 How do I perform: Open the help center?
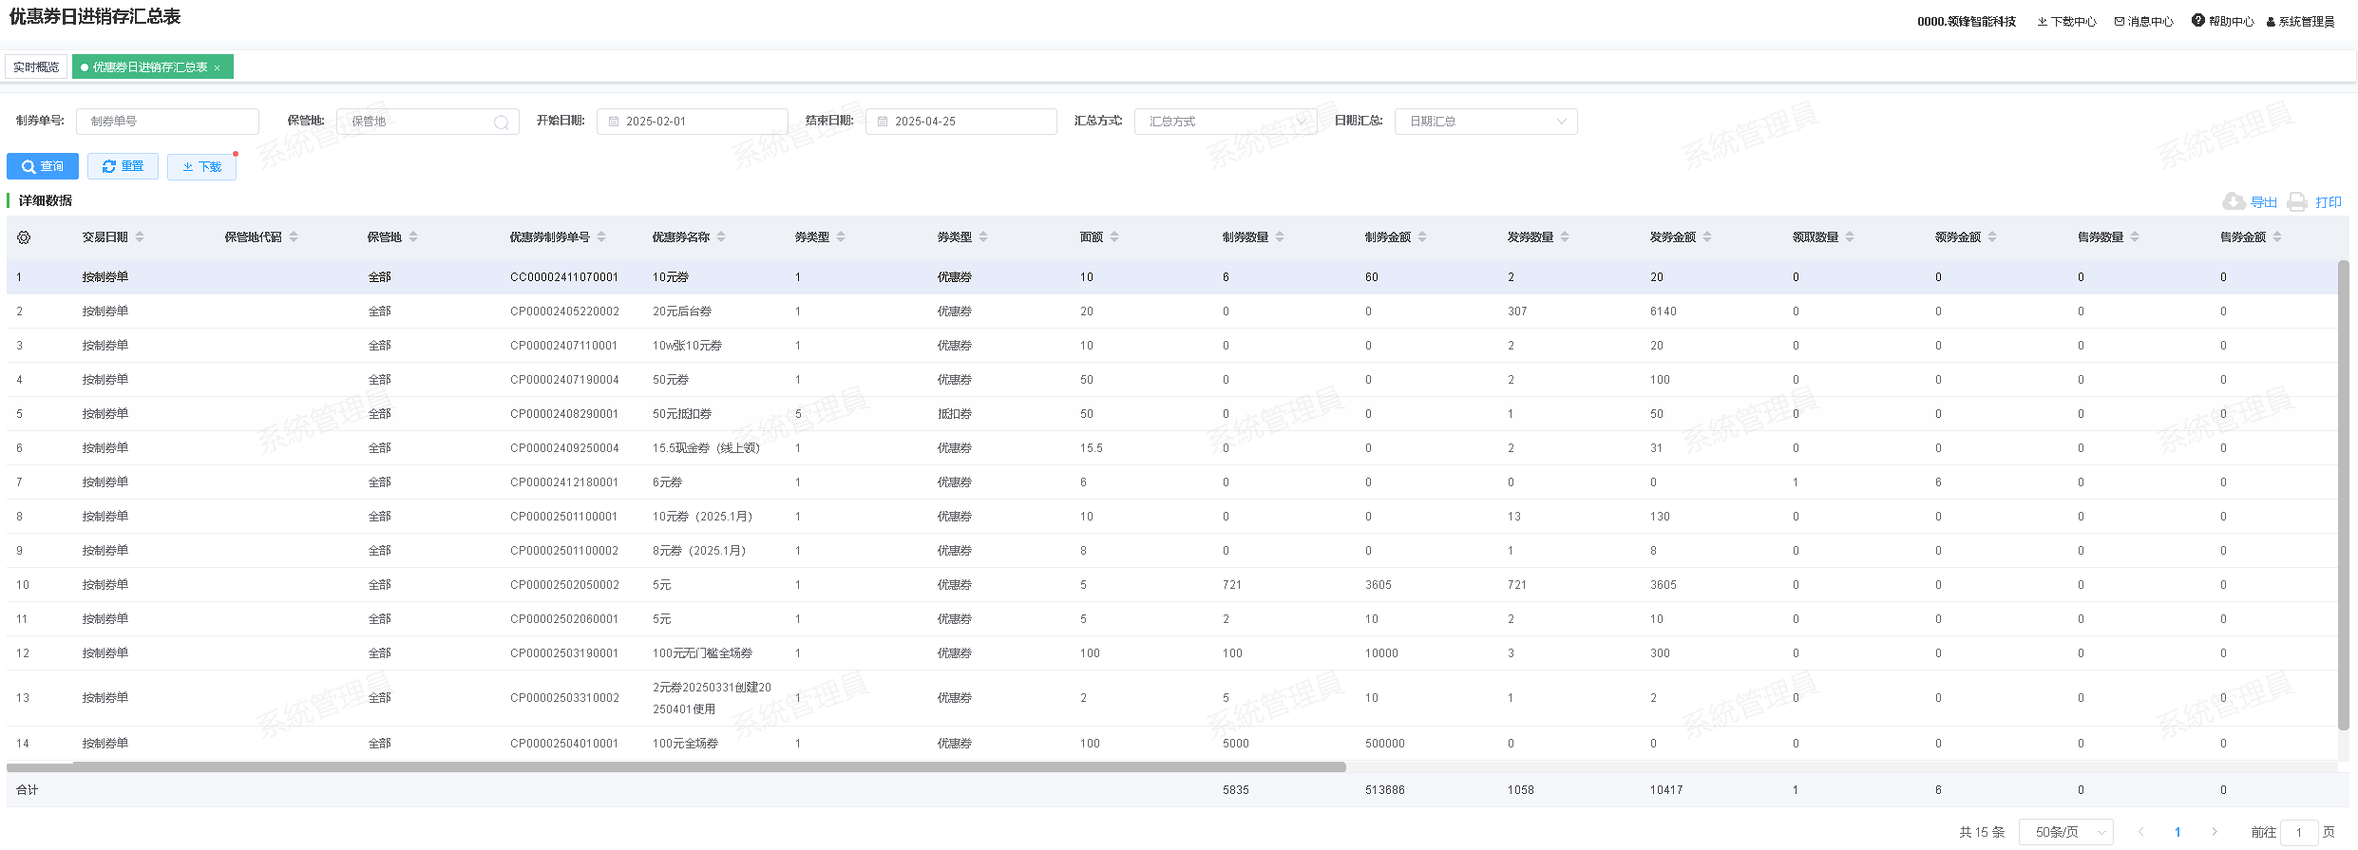pos(2222,21)
